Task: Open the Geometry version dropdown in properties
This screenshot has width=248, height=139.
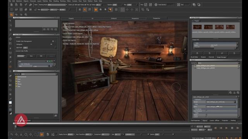Action: pyautogui.click(x=221, y=102)
